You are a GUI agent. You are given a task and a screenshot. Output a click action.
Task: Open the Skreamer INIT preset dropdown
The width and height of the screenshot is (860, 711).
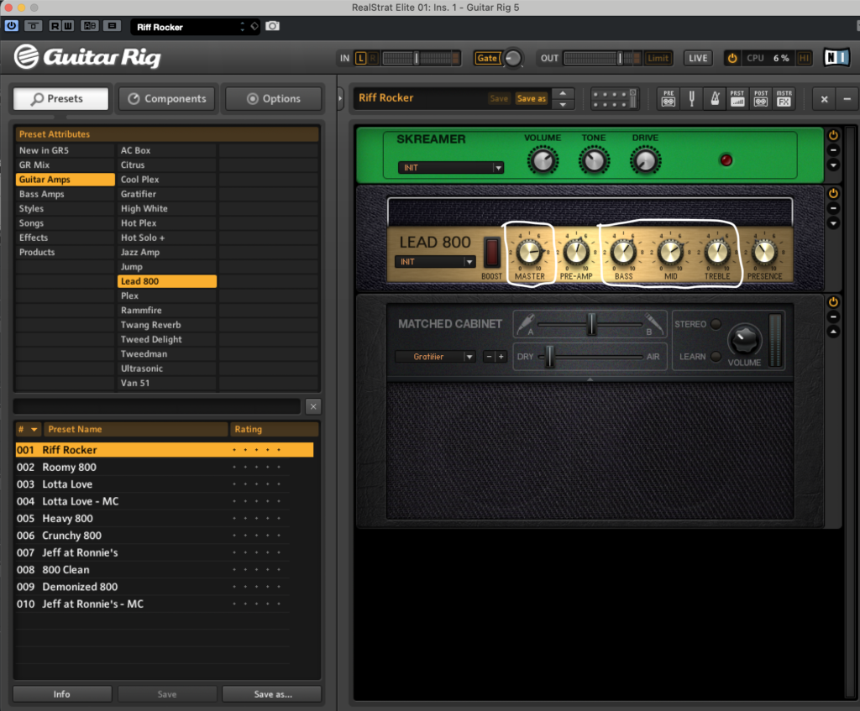(x=450, y=168)
